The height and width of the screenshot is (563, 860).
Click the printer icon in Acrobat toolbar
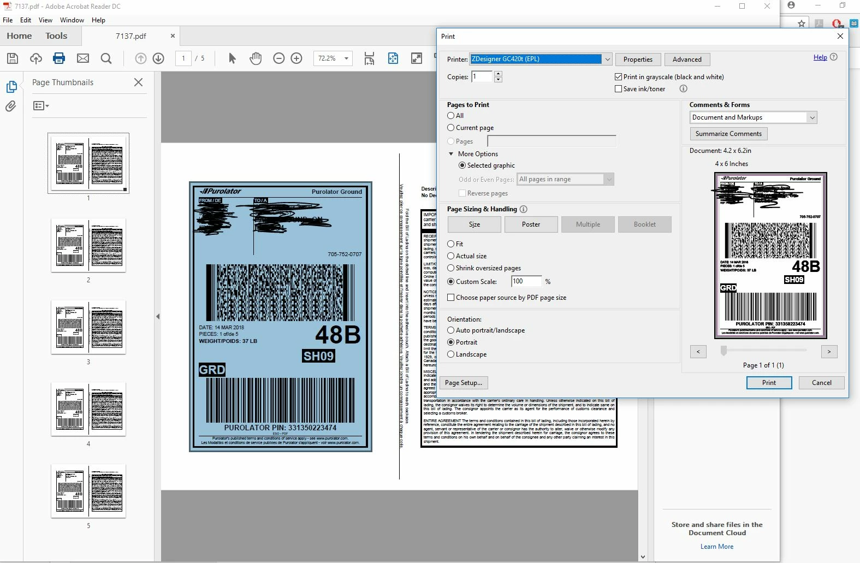59,58
